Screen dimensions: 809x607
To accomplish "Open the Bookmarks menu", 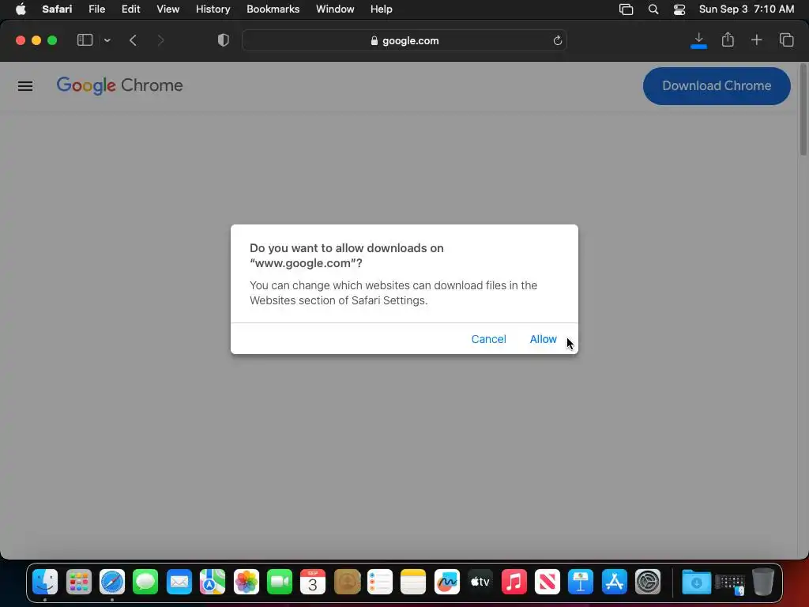I will (273, 9).
